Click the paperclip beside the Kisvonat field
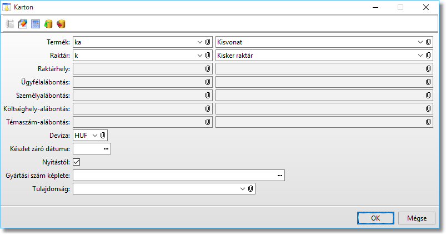 coord(429,42)
